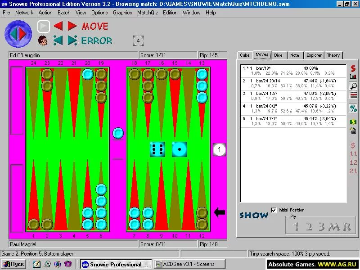Viewport: 360px width, 270px height.
Task: Advance to next move with red right arrow
Action: coord(72,26)
